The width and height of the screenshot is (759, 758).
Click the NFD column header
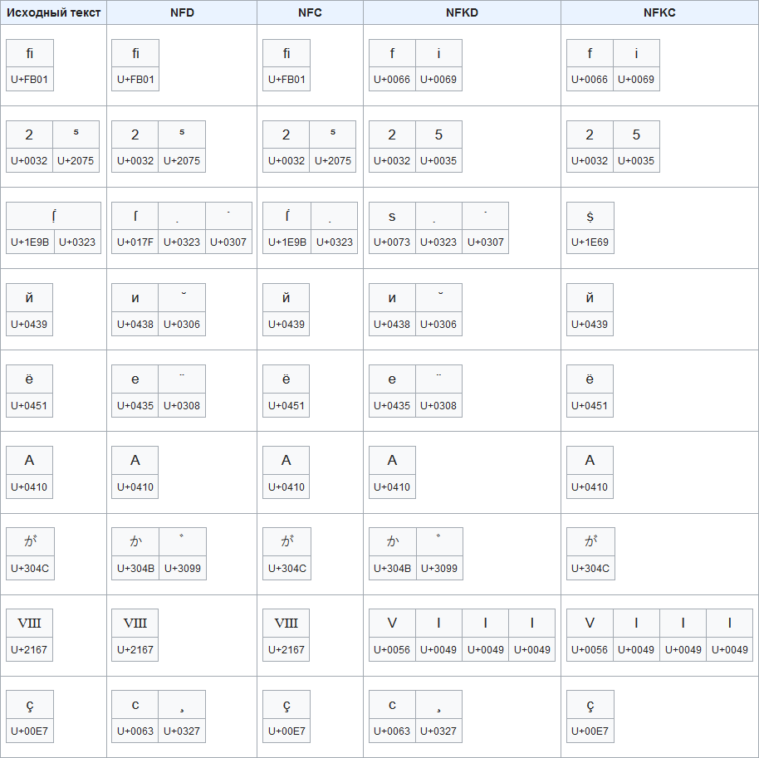click(x=181, y=12)
